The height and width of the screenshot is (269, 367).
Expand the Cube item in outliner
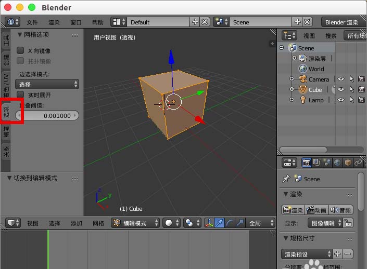pos(292,89)
